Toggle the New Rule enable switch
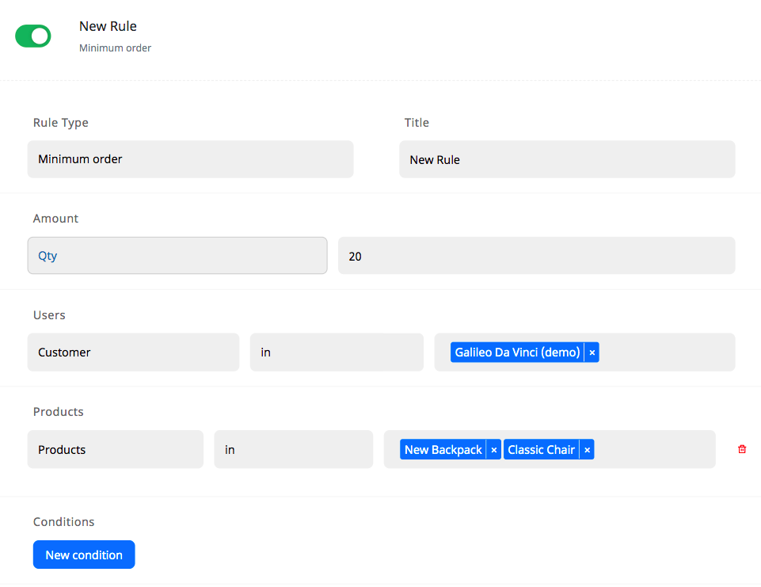Viewport: 761px width, 587px height. [x=33, y=36]
